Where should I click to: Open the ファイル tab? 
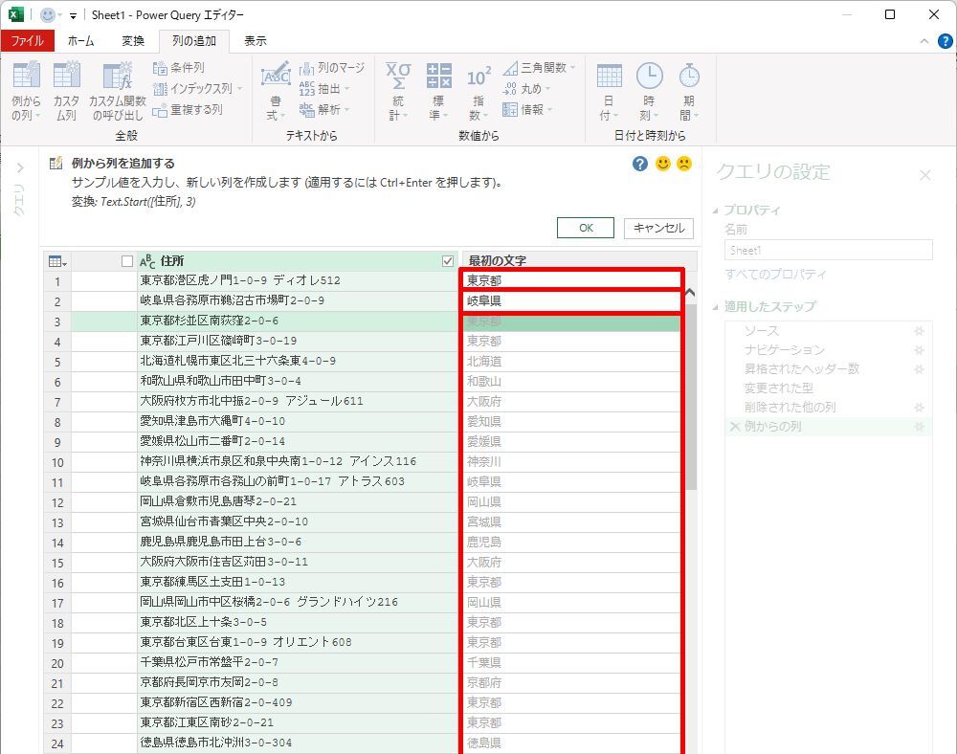pyautogui.click(x=27, y=41)
